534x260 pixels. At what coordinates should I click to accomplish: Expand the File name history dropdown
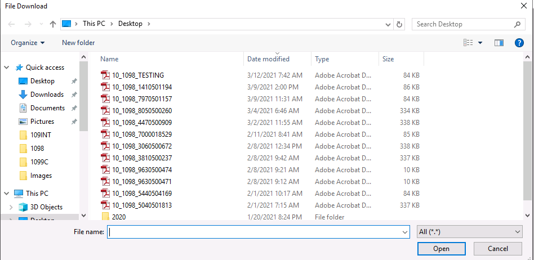pos(405,232)
